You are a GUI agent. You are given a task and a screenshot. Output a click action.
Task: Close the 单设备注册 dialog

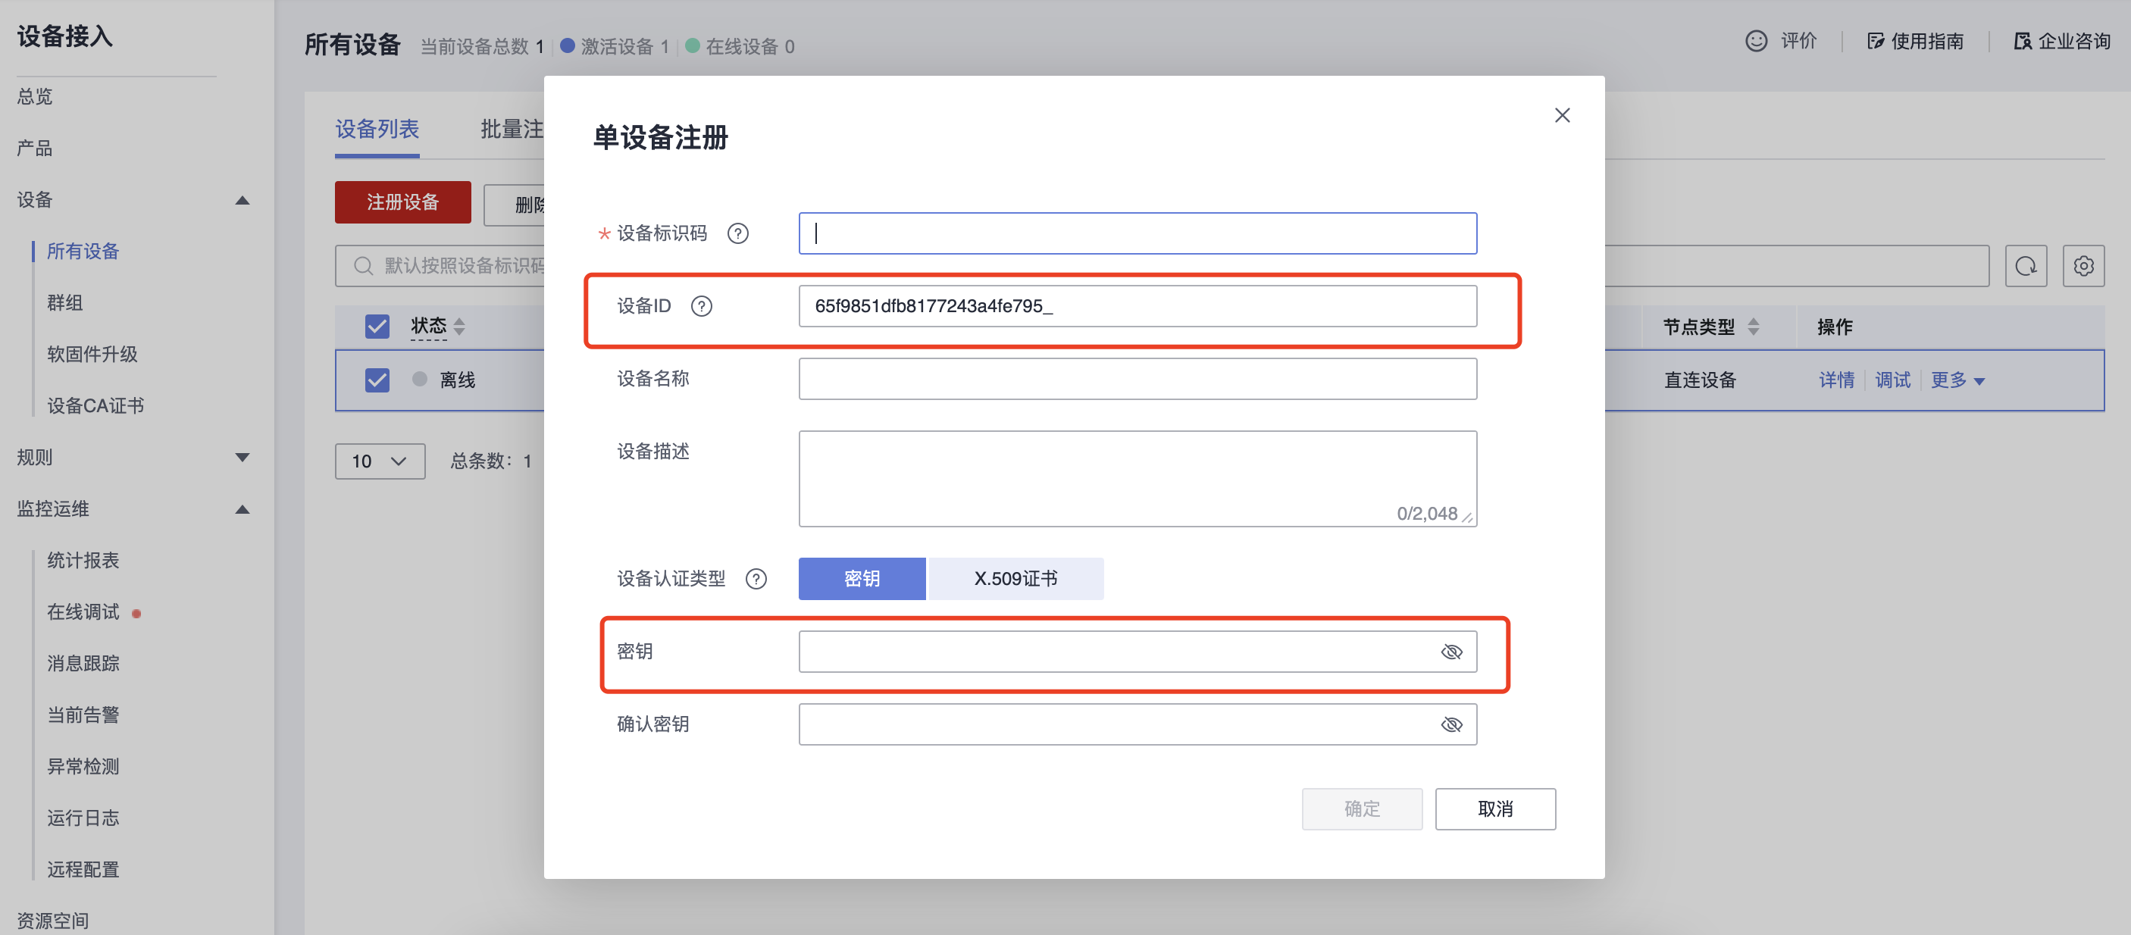coord(1562,115)
